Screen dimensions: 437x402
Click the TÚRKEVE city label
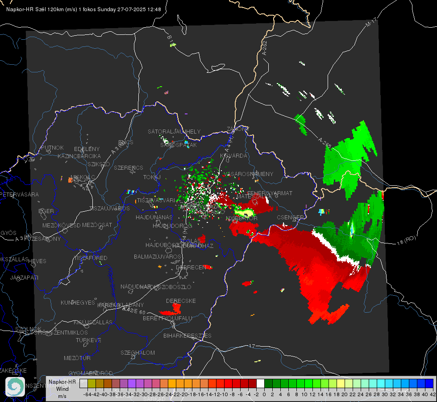(x=89, y=340)
